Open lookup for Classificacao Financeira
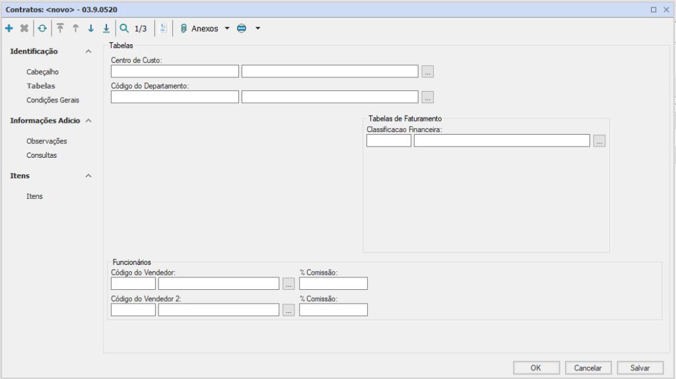Viewport: 676px width, 379px height. pos(599,141)
